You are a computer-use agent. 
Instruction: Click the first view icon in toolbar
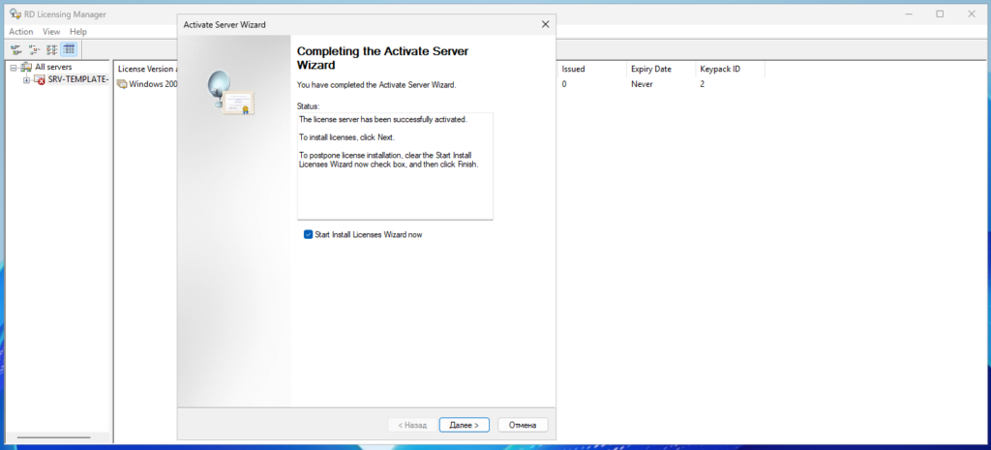point(15,49)
